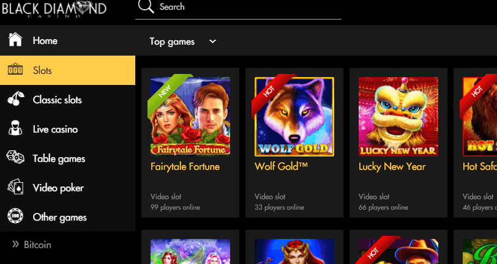The image size is (497, 264).
Task: Click the magnifying glass search icon
Action: tap(146, 7)
